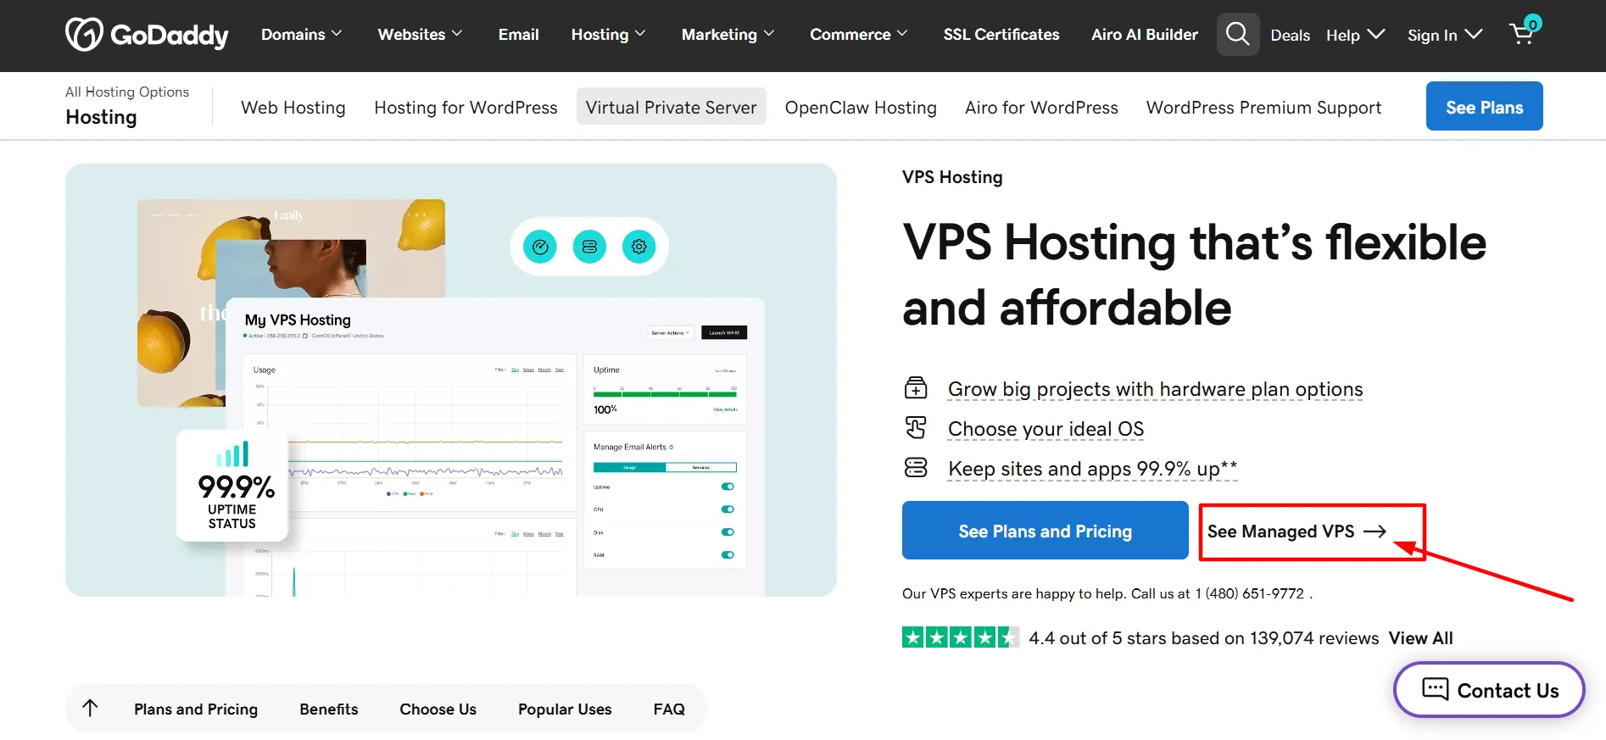Click the server stack icon in hero image
1606x740 pixels.
pyautogui.click(x=589, y=247)
